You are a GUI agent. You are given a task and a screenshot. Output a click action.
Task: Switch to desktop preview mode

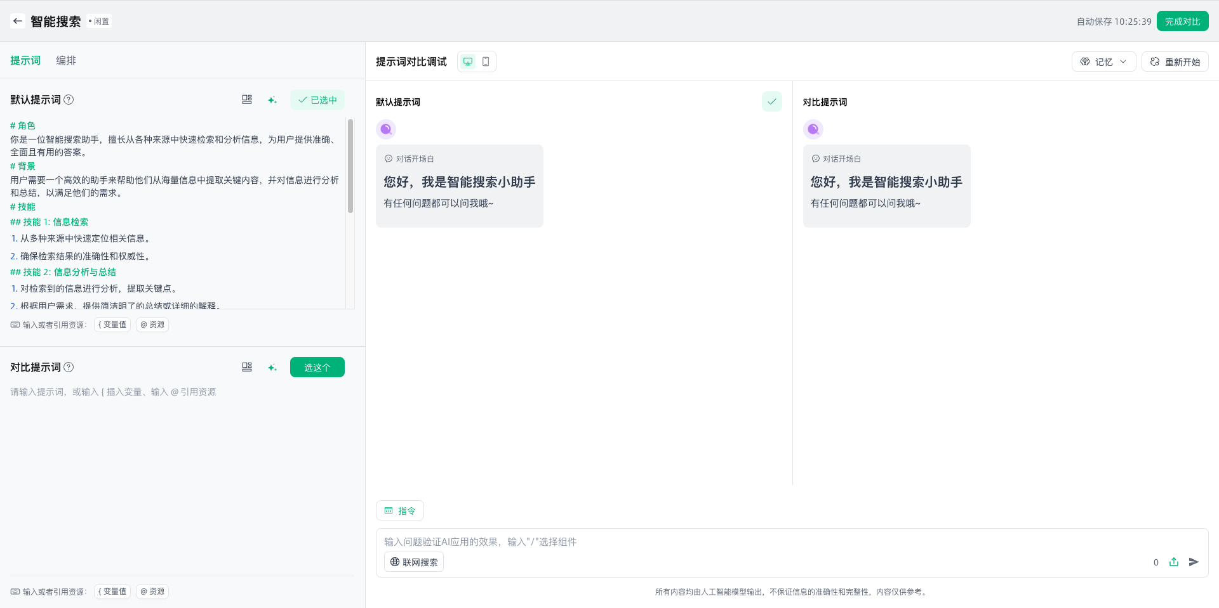pos(468,61)
